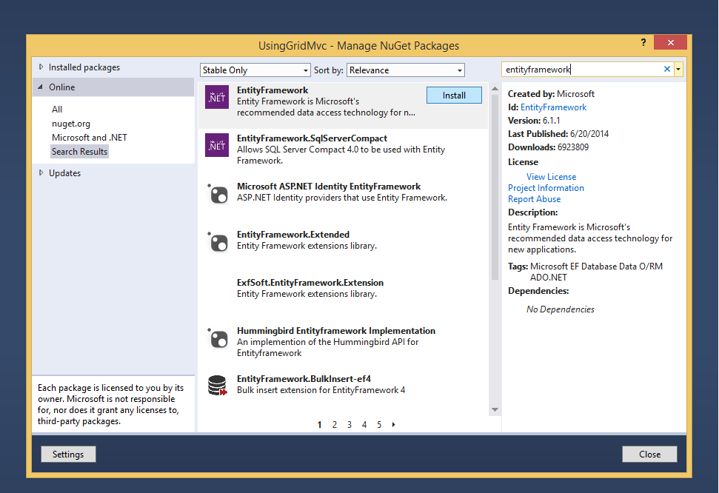Go to results page 2

[335, 425]
